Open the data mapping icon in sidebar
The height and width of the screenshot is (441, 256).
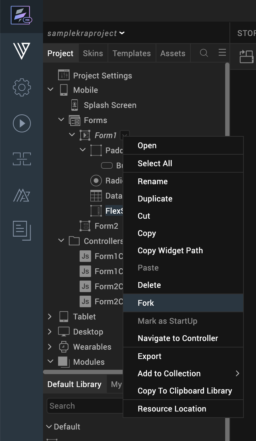pyautogui.click(x=22, y=159)
